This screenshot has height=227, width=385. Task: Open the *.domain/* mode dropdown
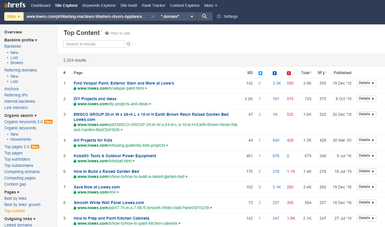(x=177, y=16)
